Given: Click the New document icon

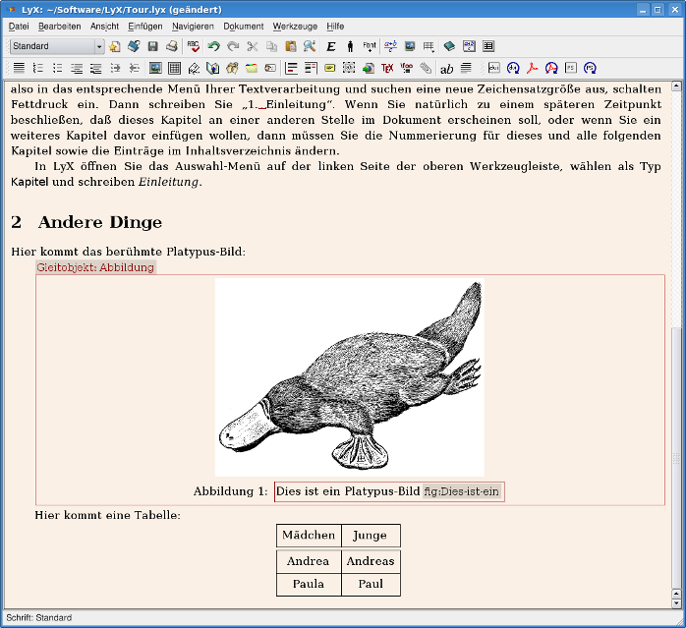Looking at the screenshot, I should (x=115, y=46).
